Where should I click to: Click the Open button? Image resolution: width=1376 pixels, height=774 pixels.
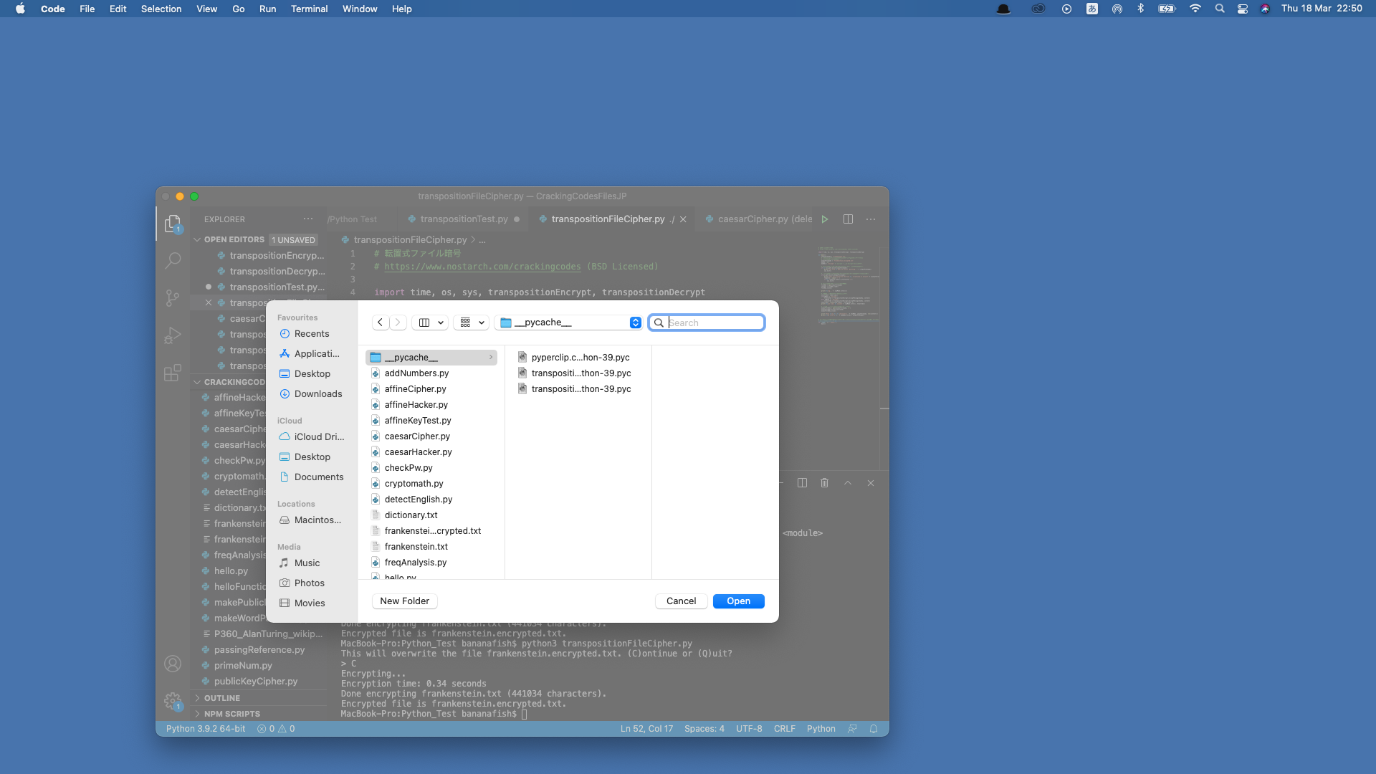click(x=738, y=601)
